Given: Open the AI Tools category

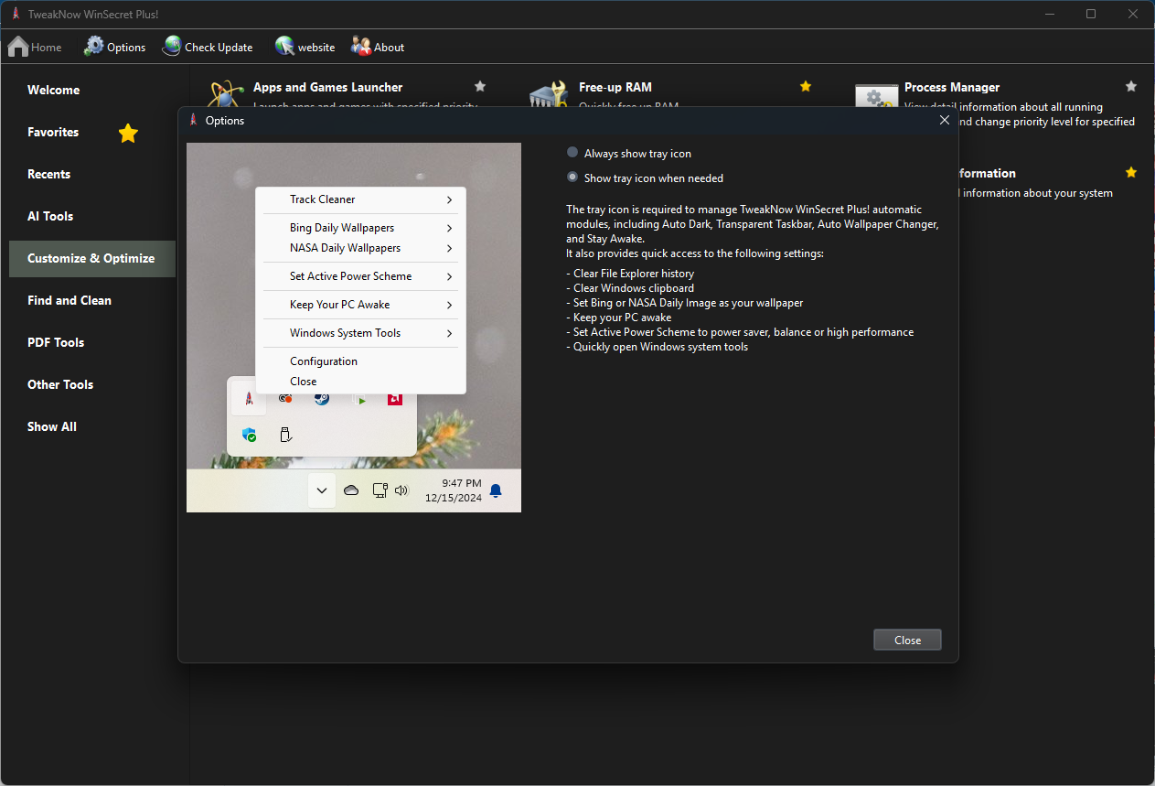Looking at the screenshot, I should [x=50, y=217].
